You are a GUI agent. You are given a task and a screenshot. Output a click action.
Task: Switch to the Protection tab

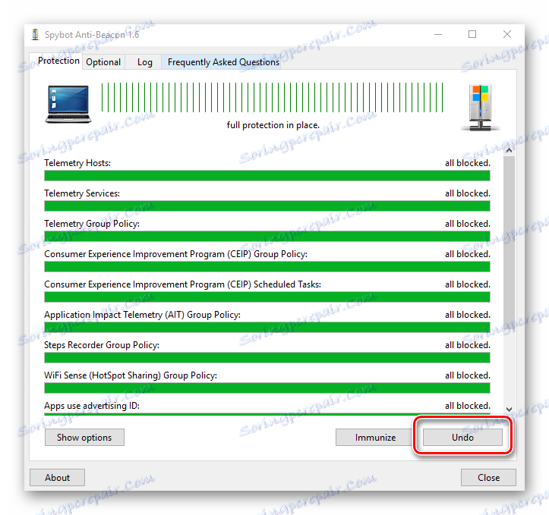[x=58, y=61]
